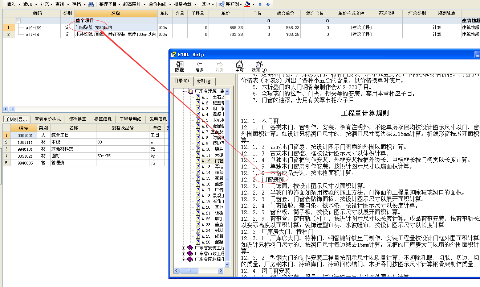The height and width of the screenshot is (287, 480).
Task: Click book icon of 广东省安装工程
Action: (x=190, y=248)
